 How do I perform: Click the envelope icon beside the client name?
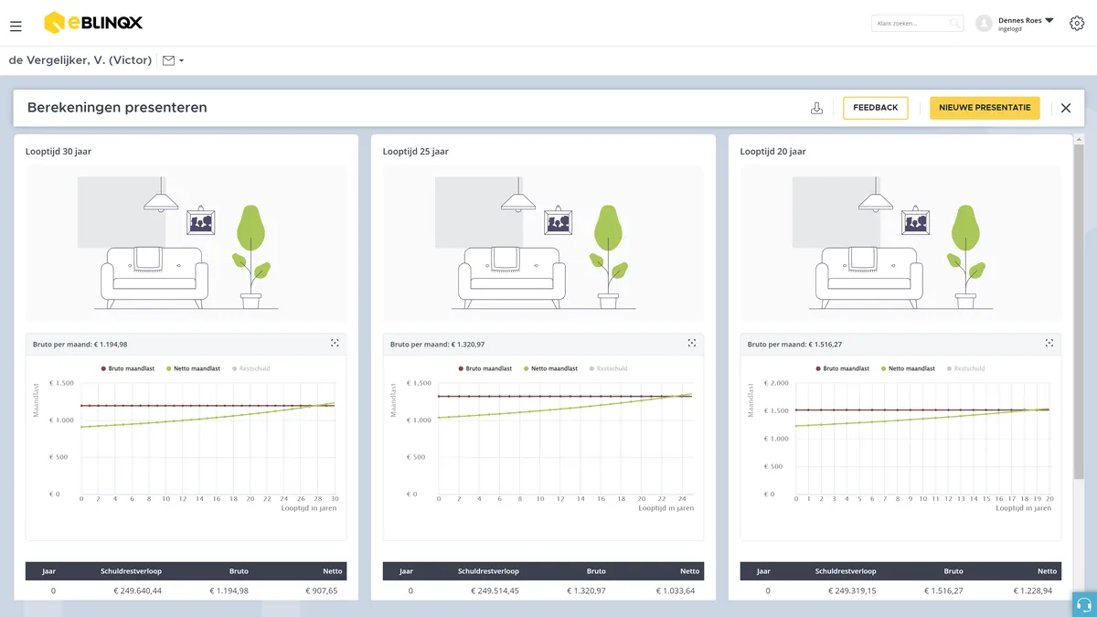168,61
